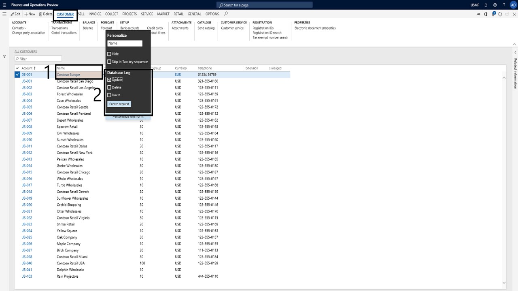Open document attachments badge icon
518x291 pixels.
point(494,14)
